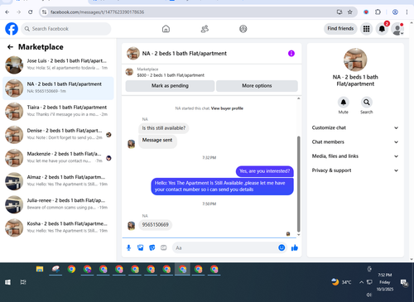This screenshot has width=414, height=302.
Task: Search in conversation magnifier icon
Action: pos(367,103)
